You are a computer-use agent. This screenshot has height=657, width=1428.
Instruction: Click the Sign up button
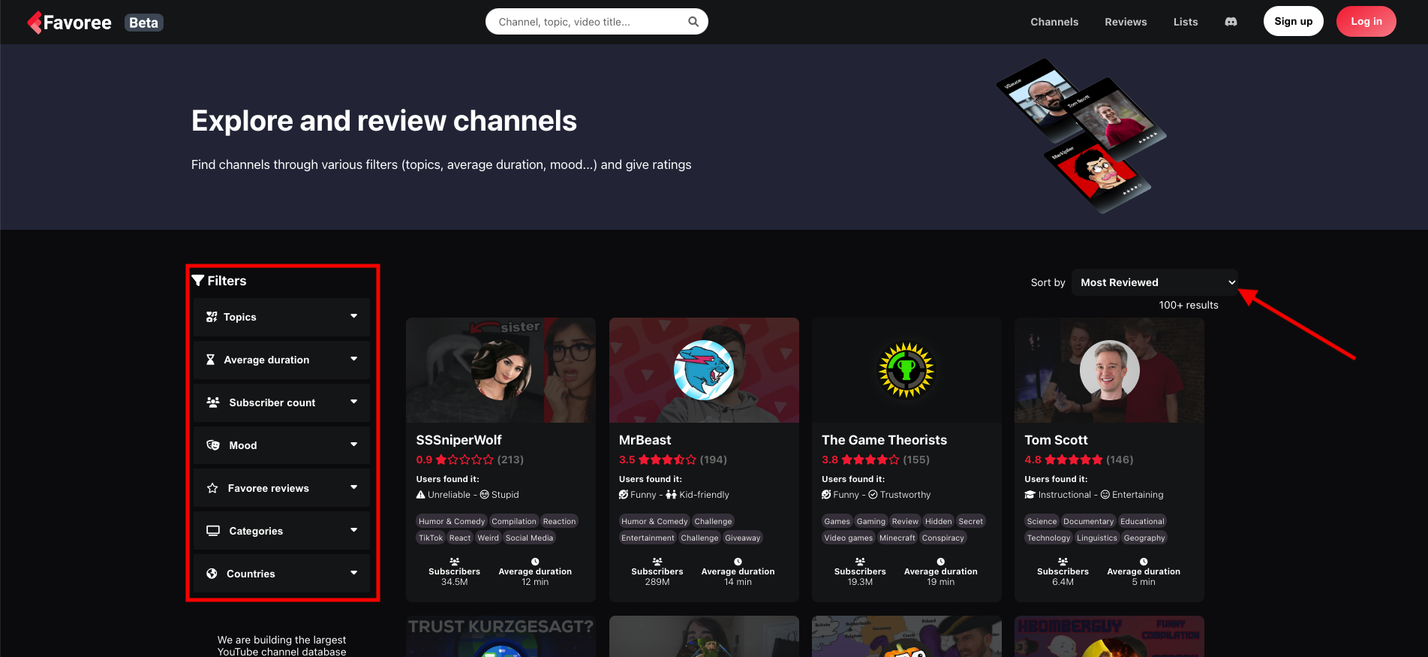pos(1294,21)
